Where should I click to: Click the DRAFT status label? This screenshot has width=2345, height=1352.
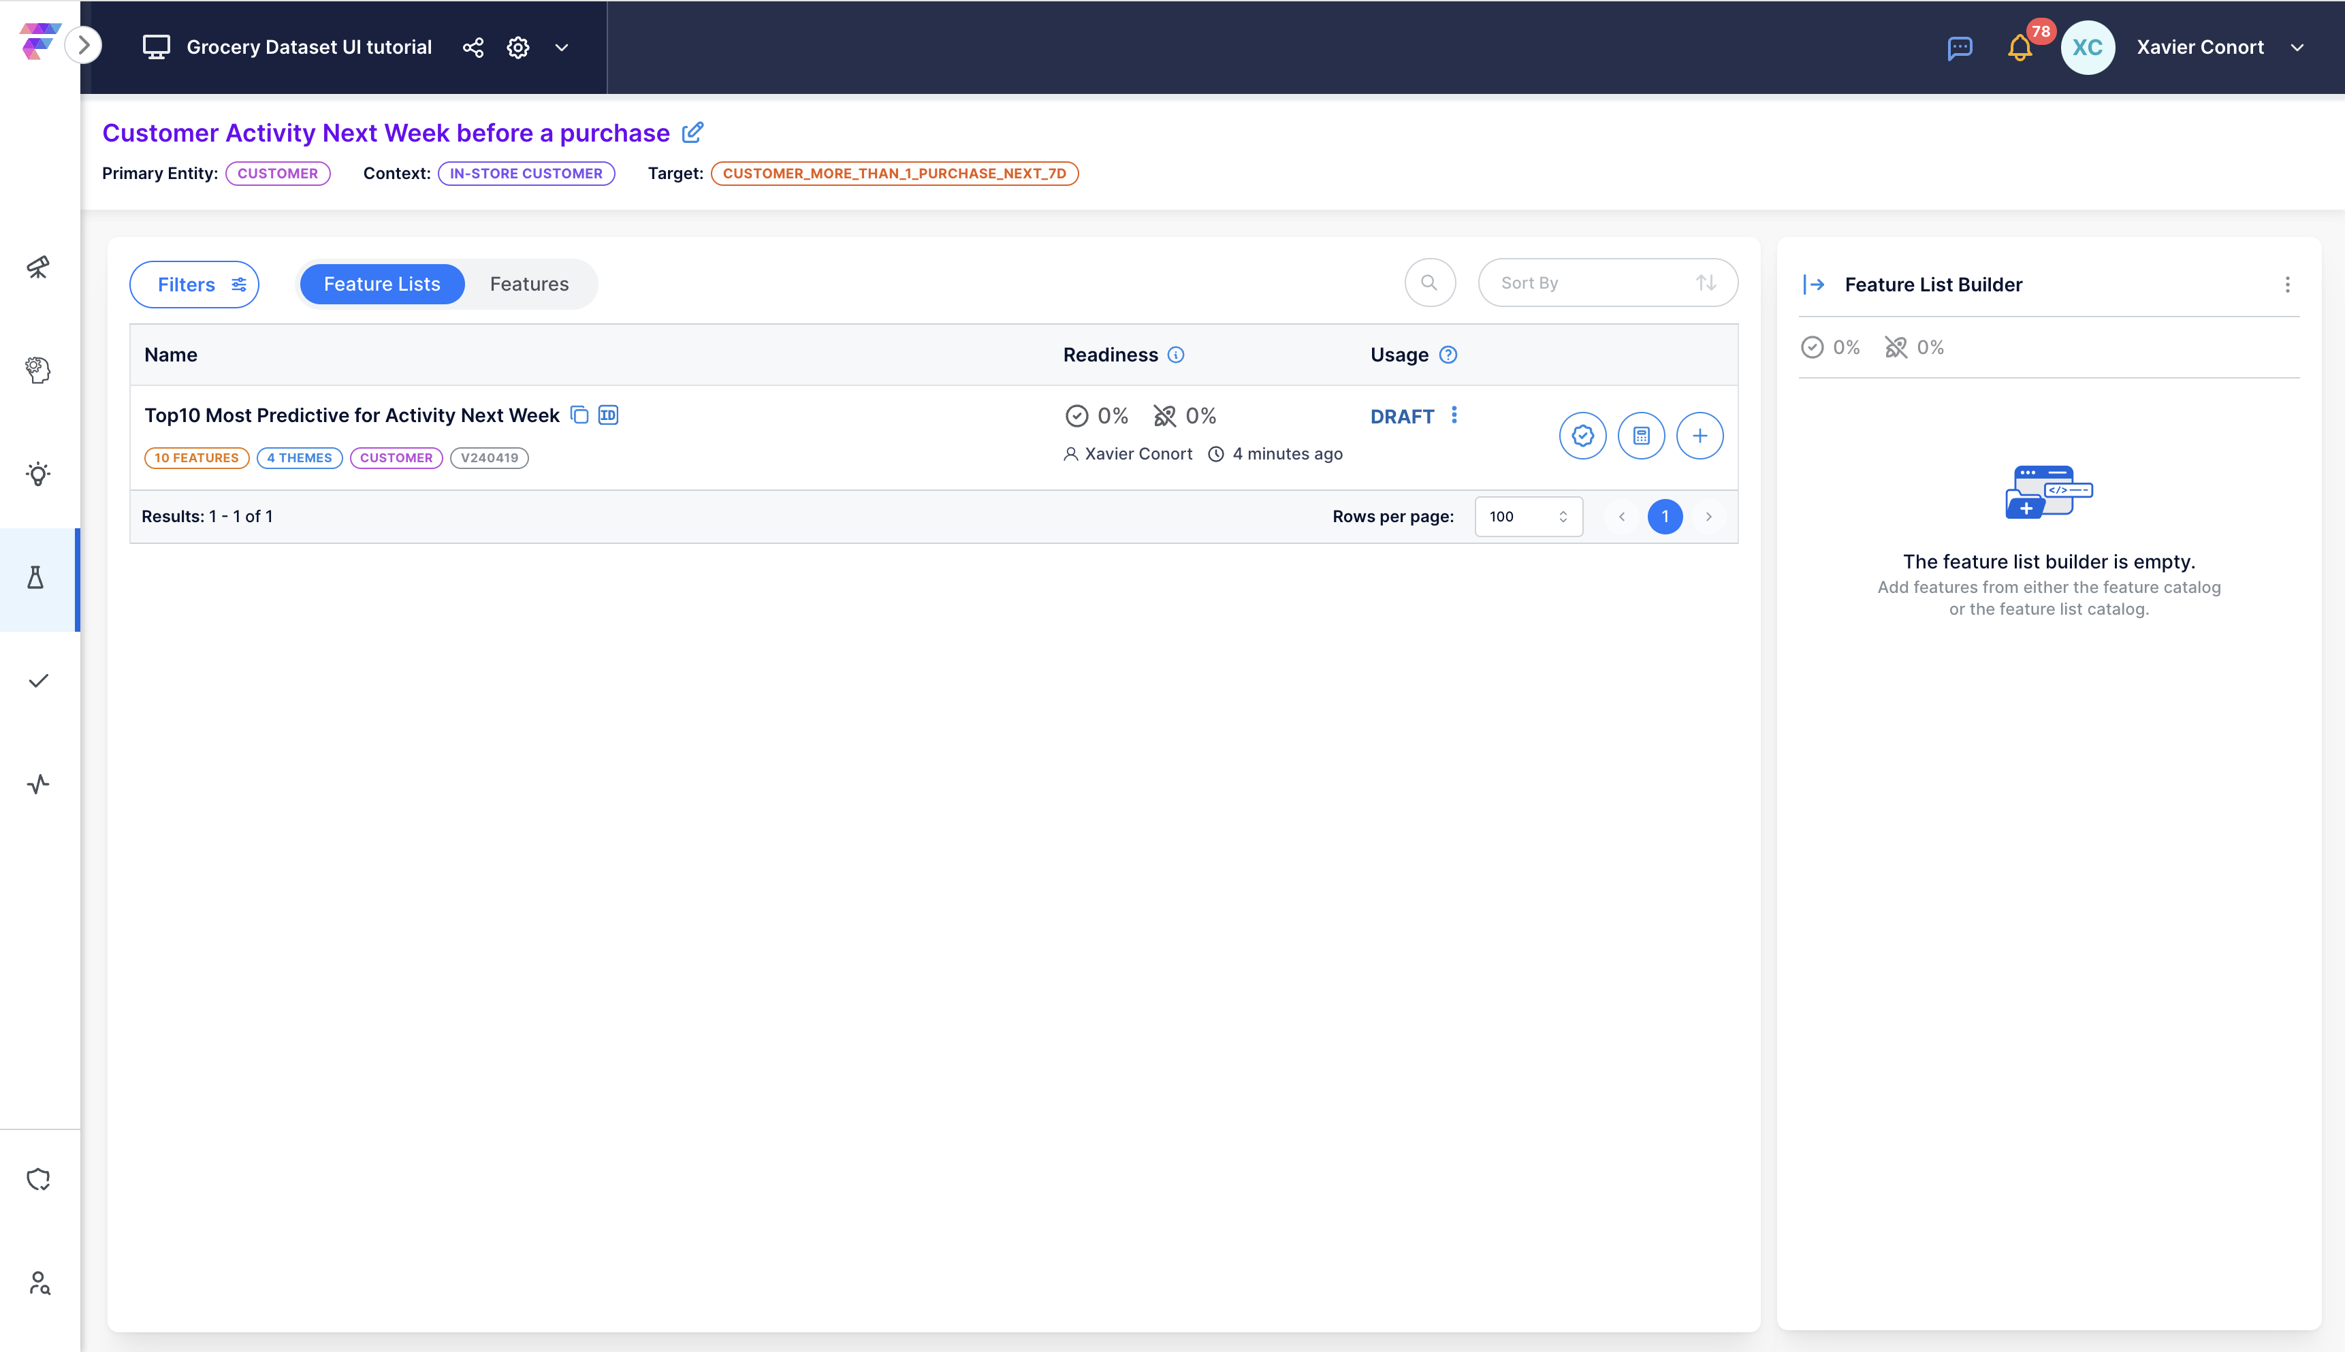[1403, 417]
